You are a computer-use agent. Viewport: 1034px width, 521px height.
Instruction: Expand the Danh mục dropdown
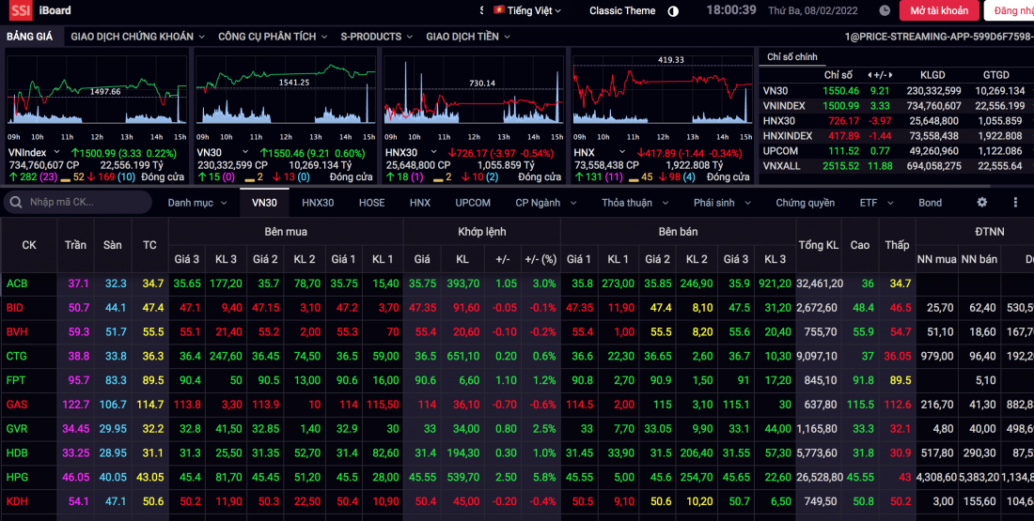196,203
